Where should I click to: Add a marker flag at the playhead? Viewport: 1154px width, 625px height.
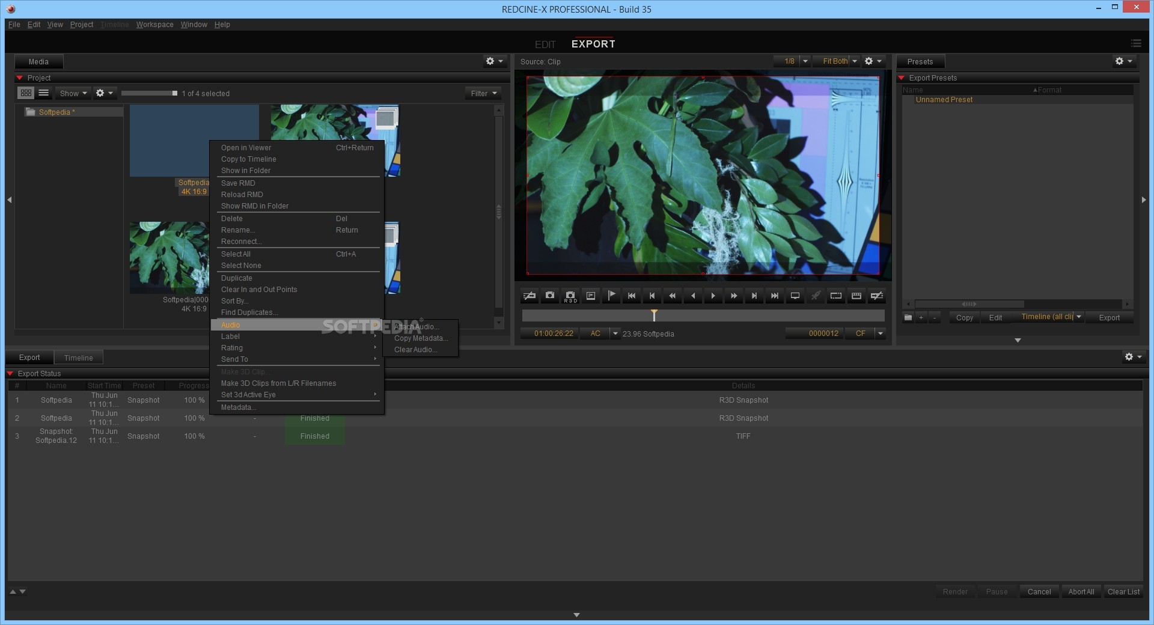(x=612, y=296)
